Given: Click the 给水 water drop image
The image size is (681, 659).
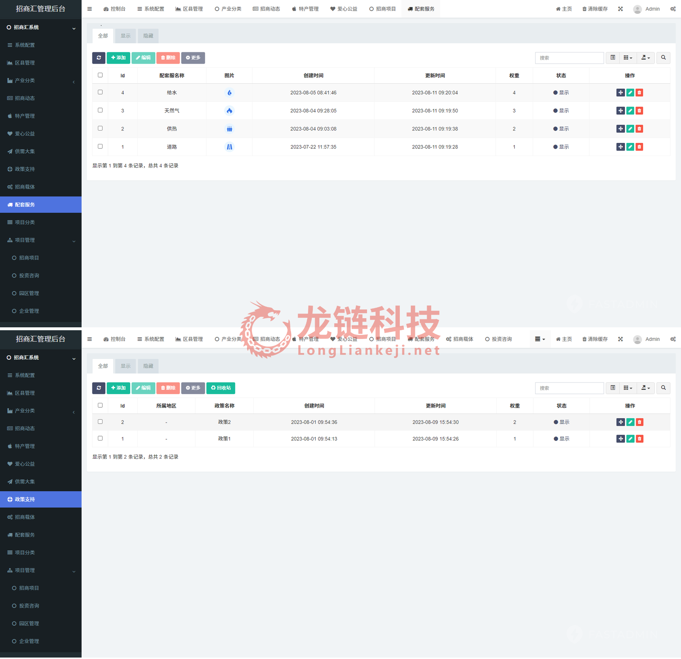Looking at the screenshot, I should coord(229,92).
